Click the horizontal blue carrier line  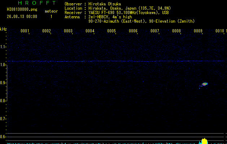point(115,61)
